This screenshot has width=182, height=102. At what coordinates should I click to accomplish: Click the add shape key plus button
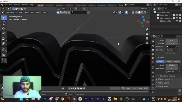[180, 91]
